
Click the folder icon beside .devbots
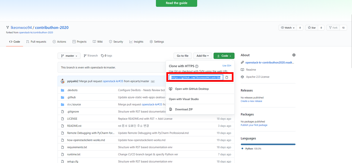point(62,90)
